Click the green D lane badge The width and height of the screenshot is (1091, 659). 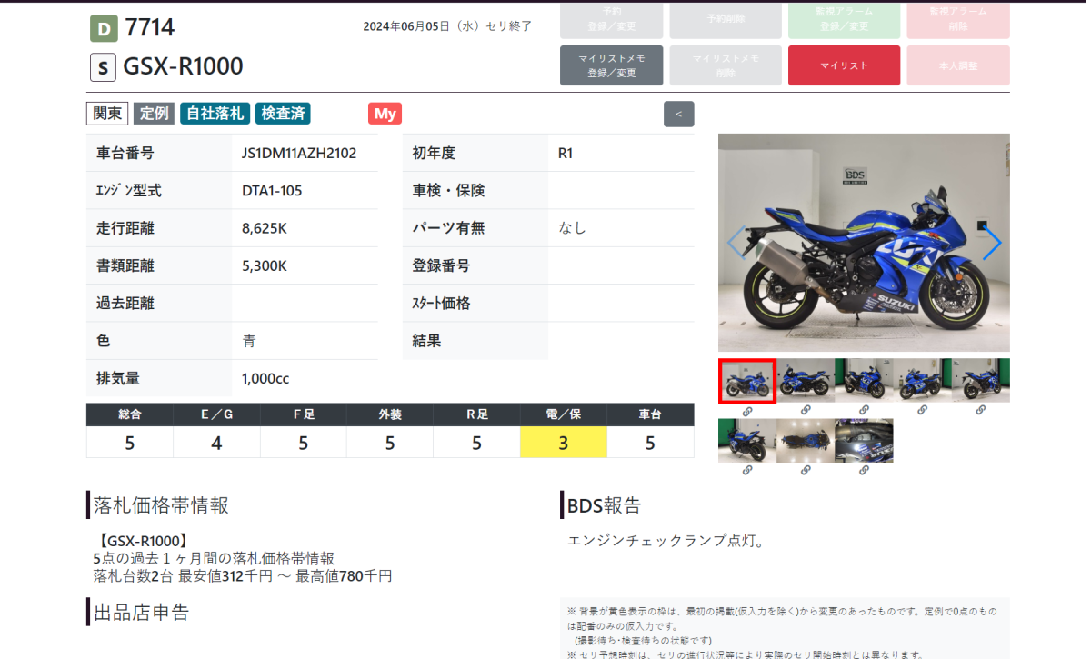105,29
